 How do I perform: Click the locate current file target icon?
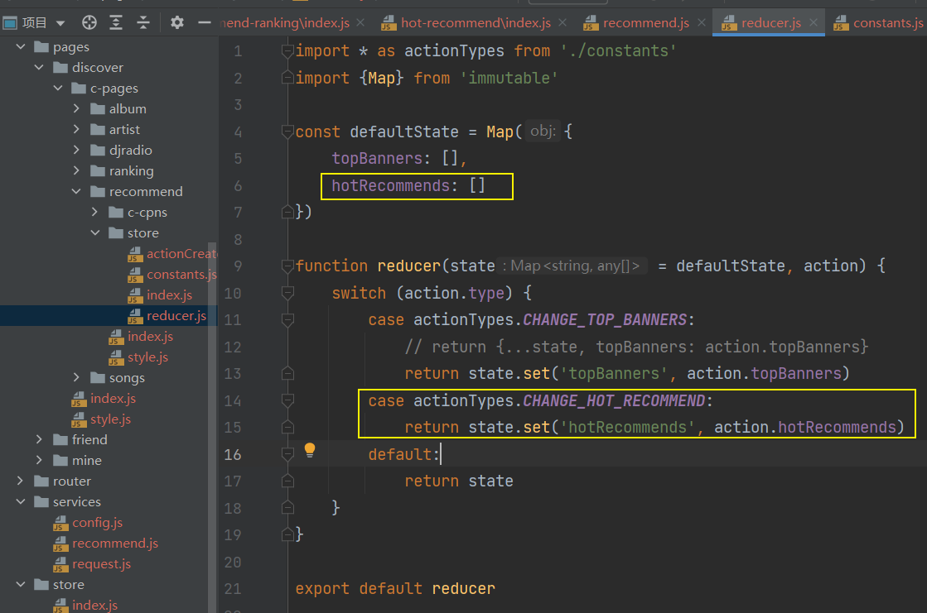click(89, 22)
